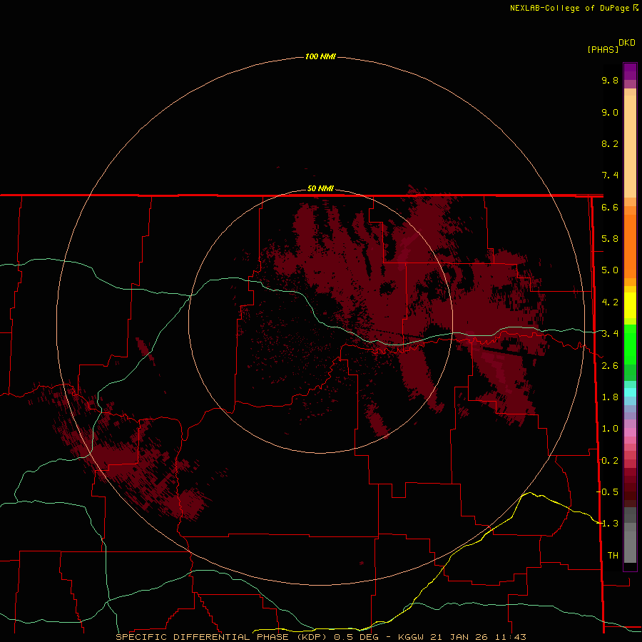Click the TH label on color scale

tap(613, 556)
